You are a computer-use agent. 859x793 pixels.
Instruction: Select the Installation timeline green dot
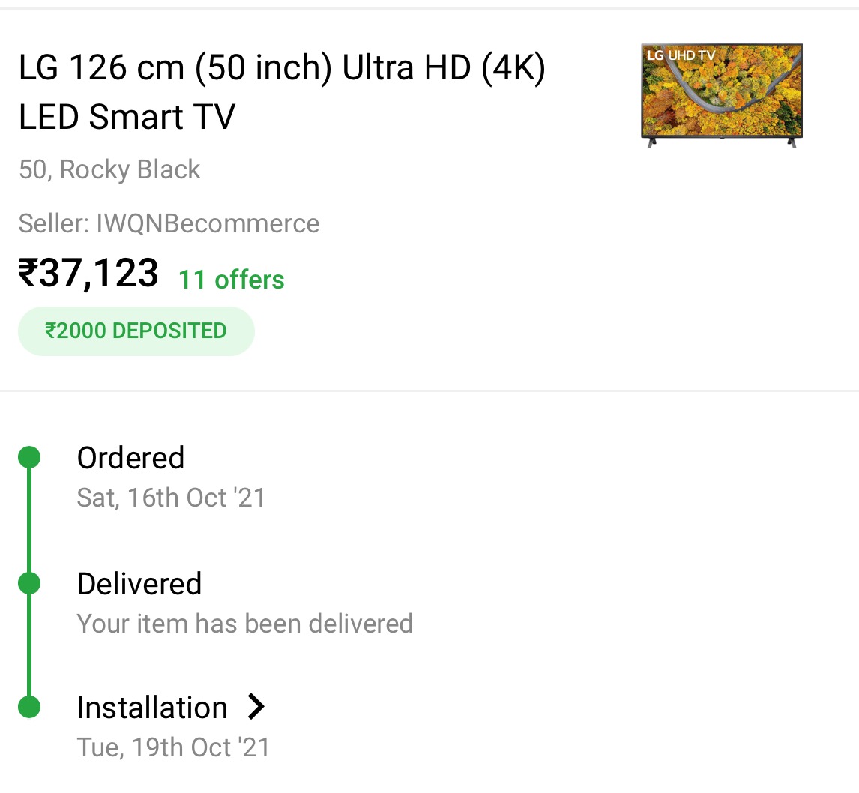[29, 707]
